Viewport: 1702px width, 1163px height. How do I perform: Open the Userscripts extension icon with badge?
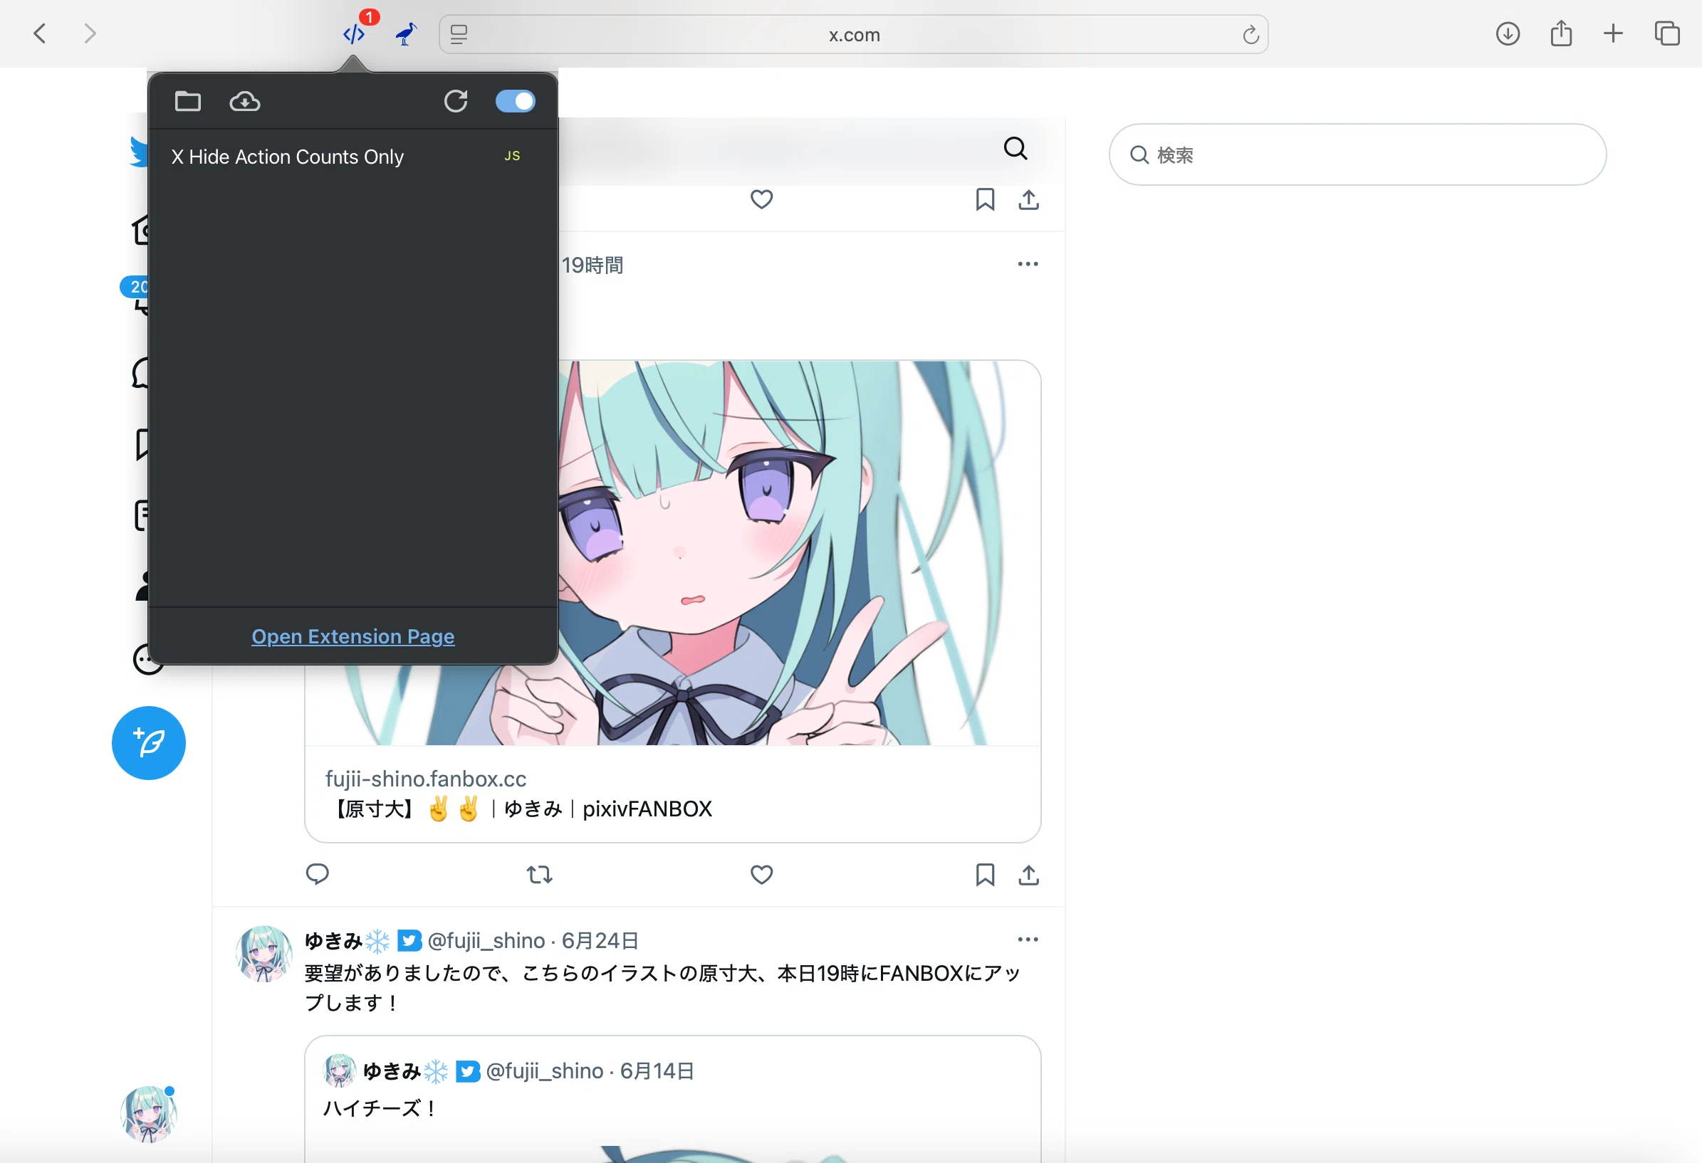pyautogui.click(x=355, y=33)
